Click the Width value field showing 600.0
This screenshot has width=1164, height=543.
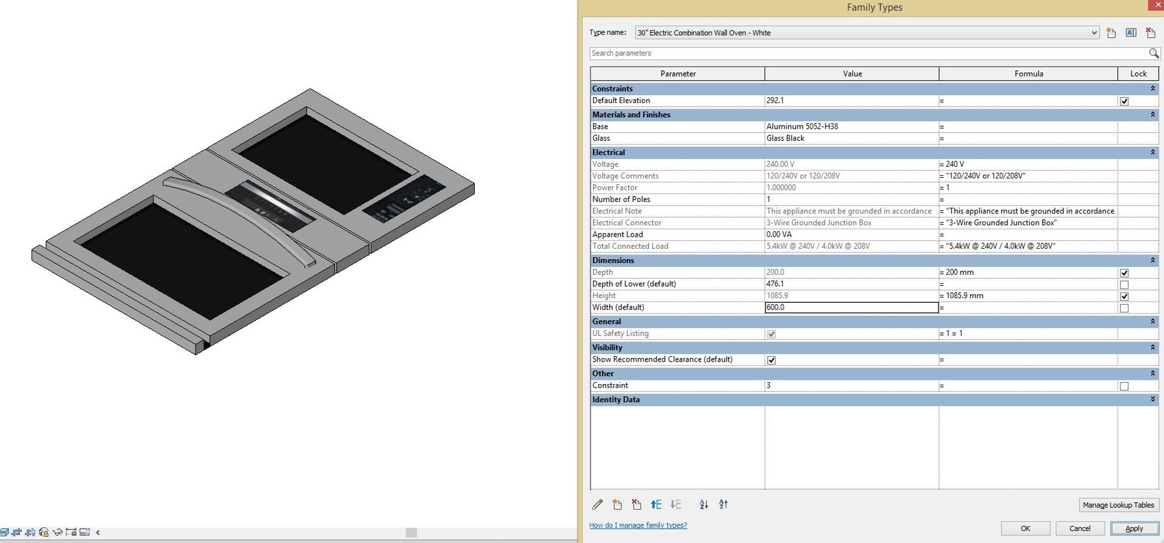click(x=852, y=308)
